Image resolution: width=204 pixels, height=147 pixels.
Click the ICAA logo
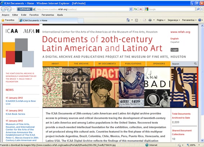click(x=12, y=31)
